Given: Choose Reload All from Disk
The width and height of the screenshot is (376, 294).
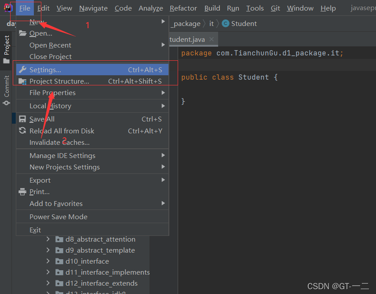Looking at the screenshot, I should pos(92,131).
